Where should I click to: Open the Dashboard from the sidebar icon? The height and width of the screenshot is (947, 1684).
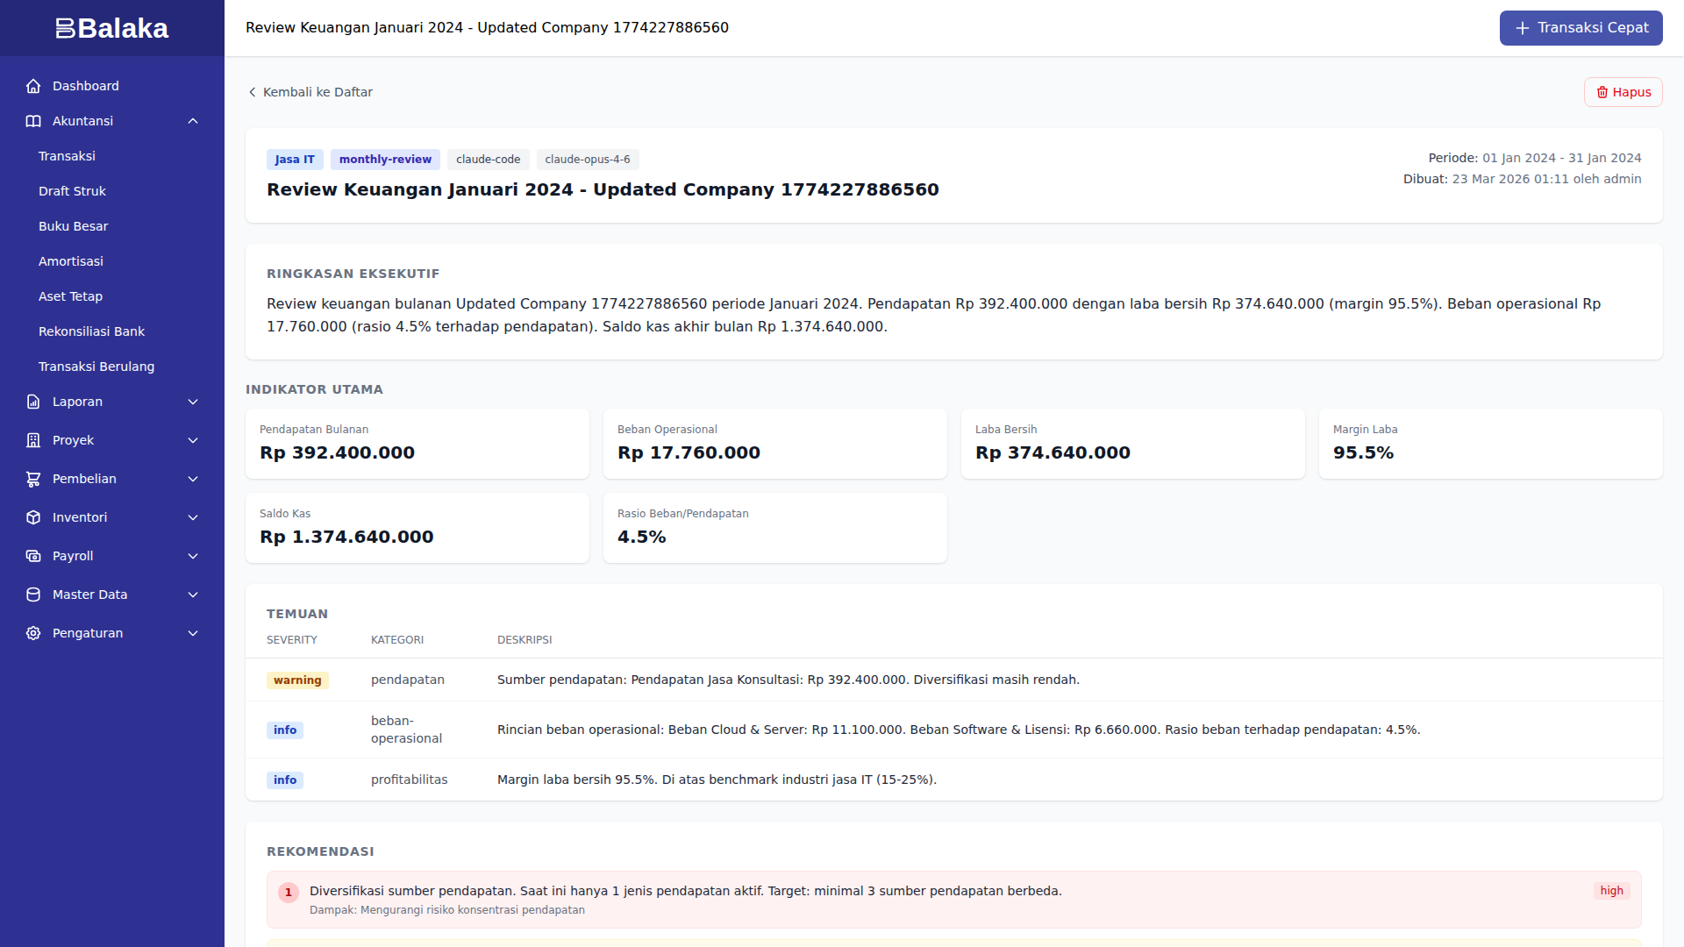coord(33,85)
